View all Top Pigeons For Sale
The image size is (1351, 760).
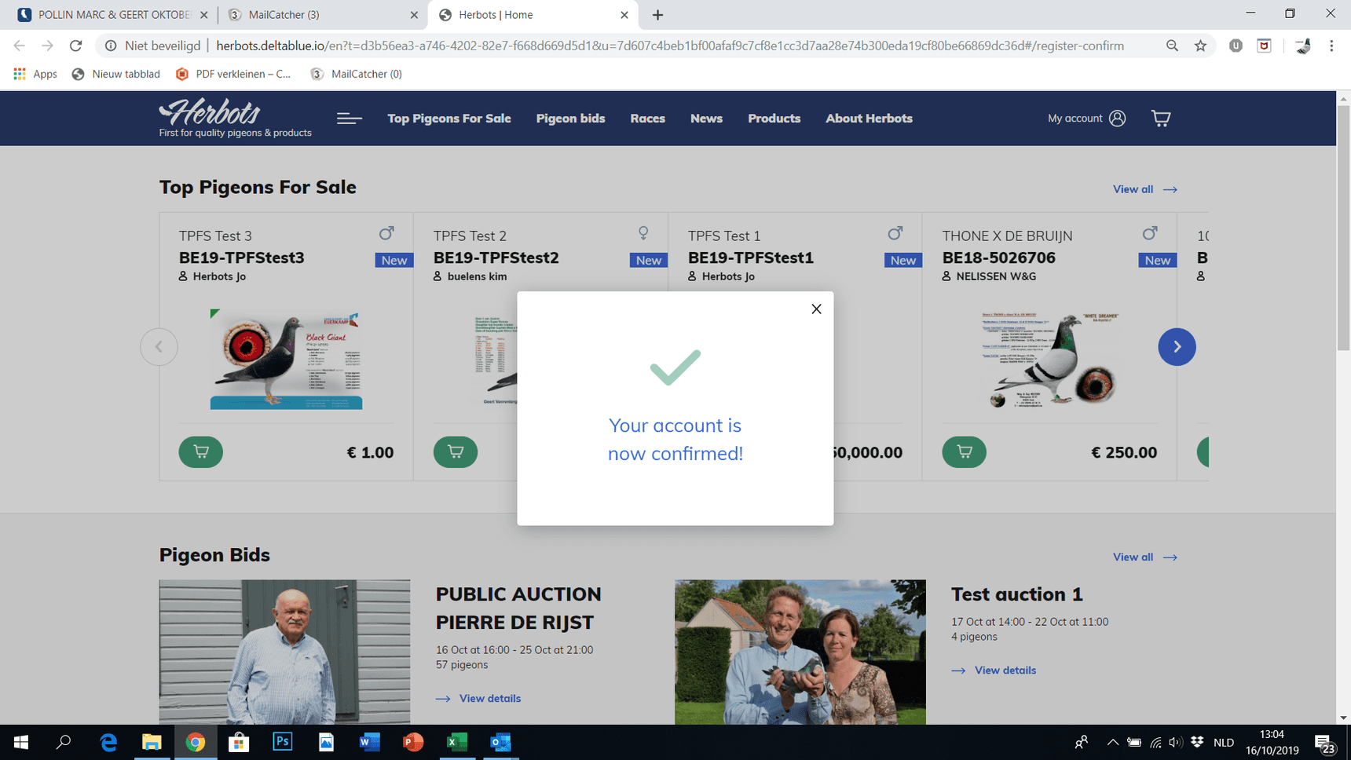pos(1144,189)
